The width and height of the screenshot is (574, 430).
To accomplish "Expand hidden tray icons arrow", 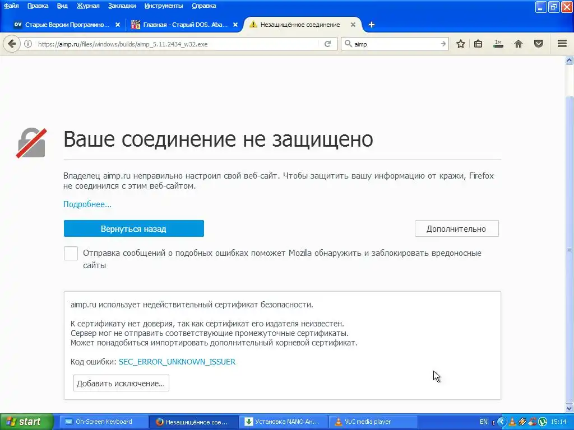I will (502, 422).
